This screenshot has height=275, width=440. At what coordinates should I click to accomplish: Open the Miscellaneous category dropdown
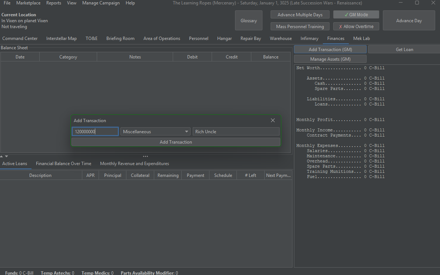[x=155, y=132]
